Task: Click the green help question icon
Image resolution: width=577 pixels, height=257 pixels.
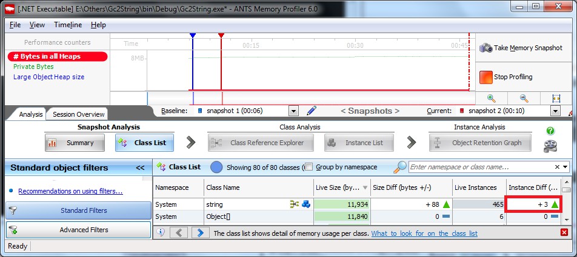Action: [550, 131]
